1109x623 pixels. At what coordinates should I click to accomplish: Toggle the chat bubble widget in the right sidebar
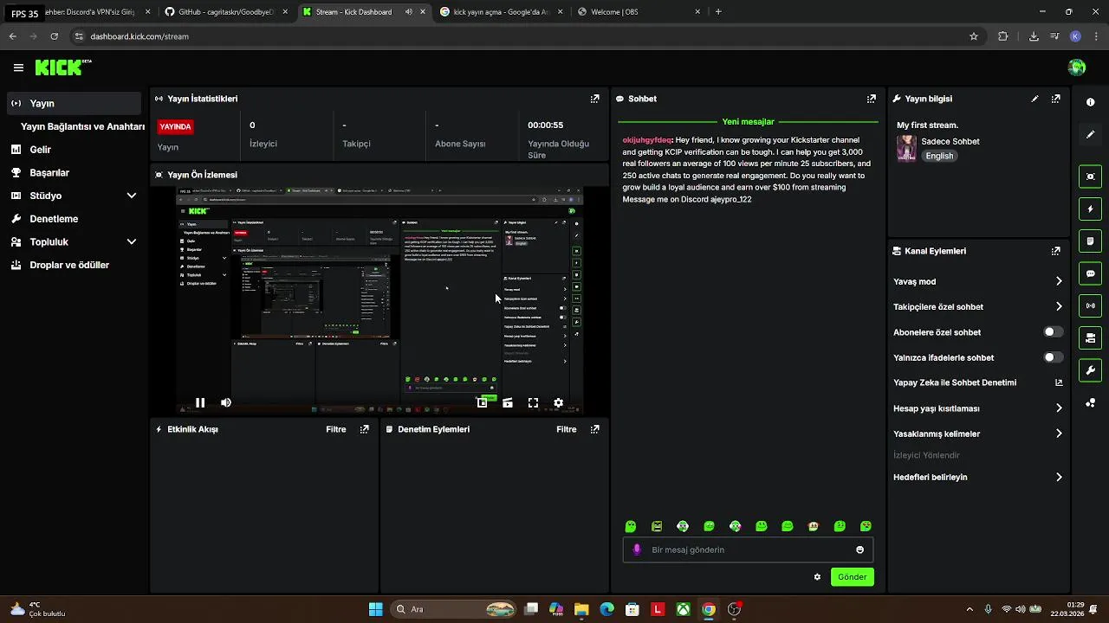[x=1090, y=273]
